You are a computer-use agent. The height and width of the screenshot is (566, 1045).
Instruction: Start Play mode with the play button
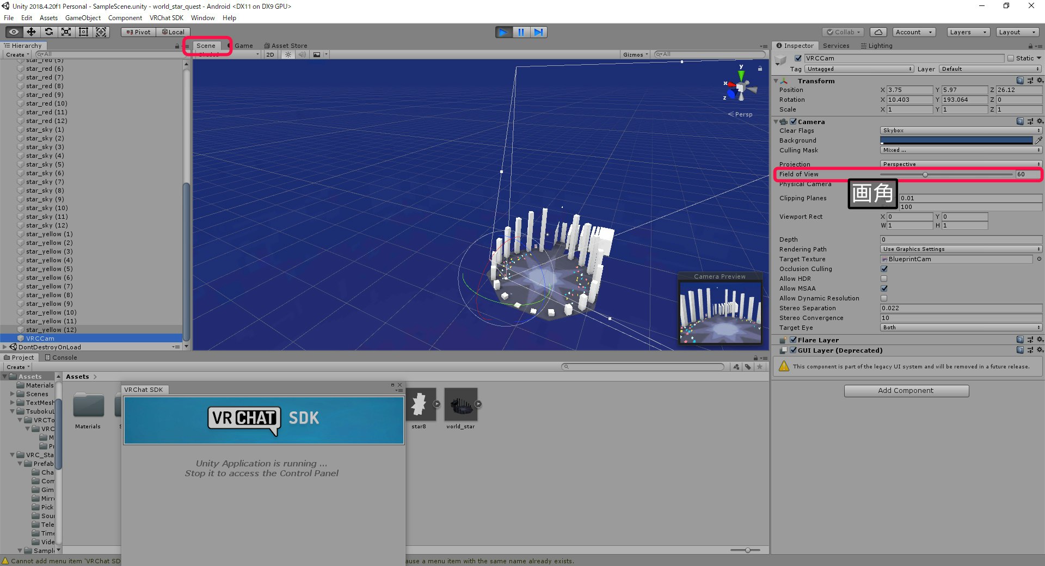503,32
